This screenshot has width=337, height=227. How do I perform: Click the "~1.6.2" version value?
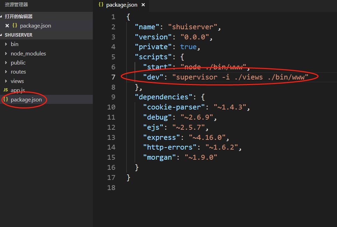click(222, 147)
